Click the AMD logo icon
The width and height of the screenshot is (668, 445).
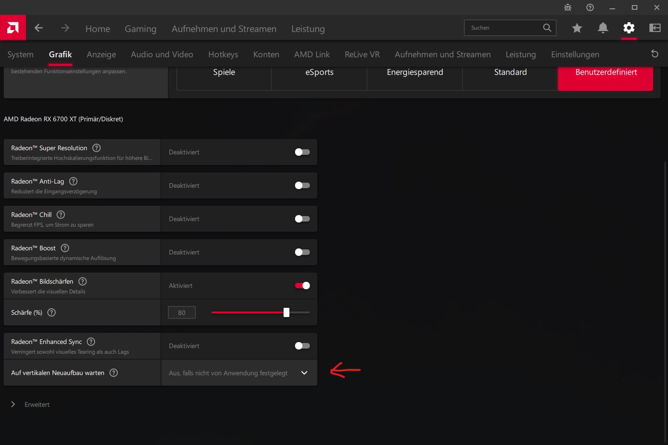[x=13, y=28]
